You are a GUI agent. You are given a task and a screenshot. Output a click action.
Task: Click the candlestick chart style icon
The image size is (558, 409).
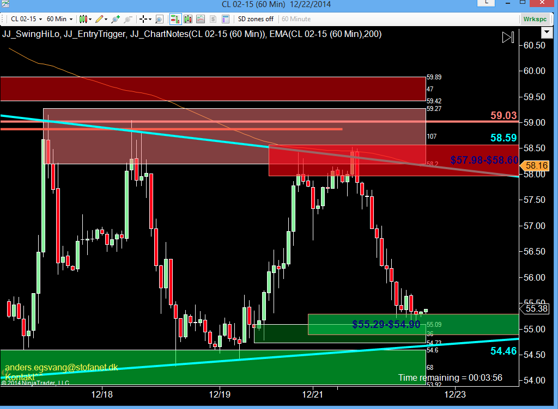pos(83,19)
